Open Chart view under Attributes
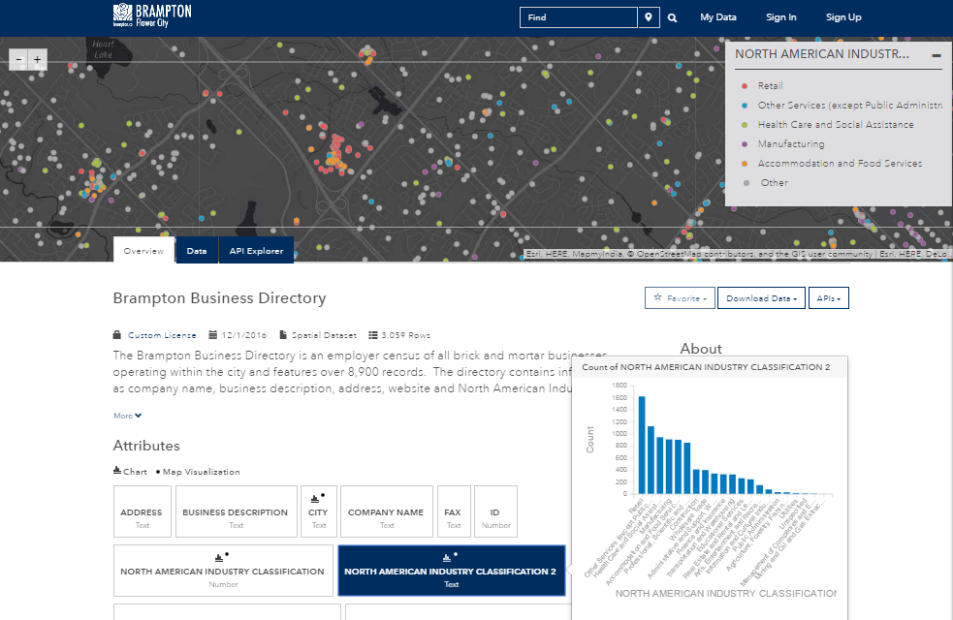Viewport: 953px width, 620px height. (x=130, y=471)
